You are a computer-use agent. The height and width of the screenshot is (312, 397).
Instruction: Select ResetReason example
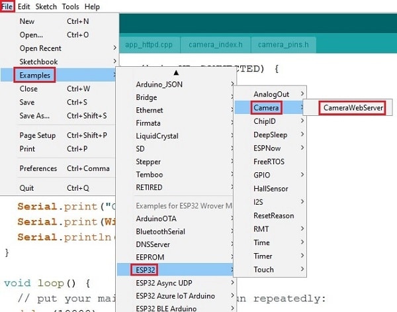270,216
